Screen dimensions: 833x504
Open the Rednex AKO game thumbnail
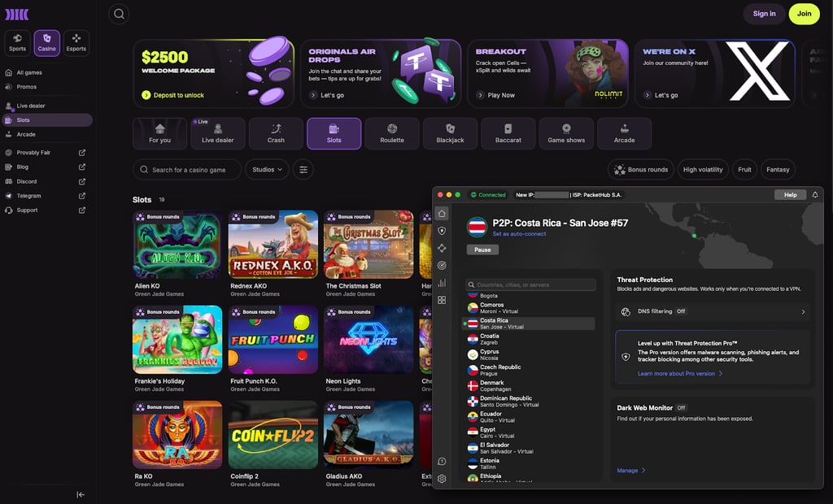click(273, 245)
